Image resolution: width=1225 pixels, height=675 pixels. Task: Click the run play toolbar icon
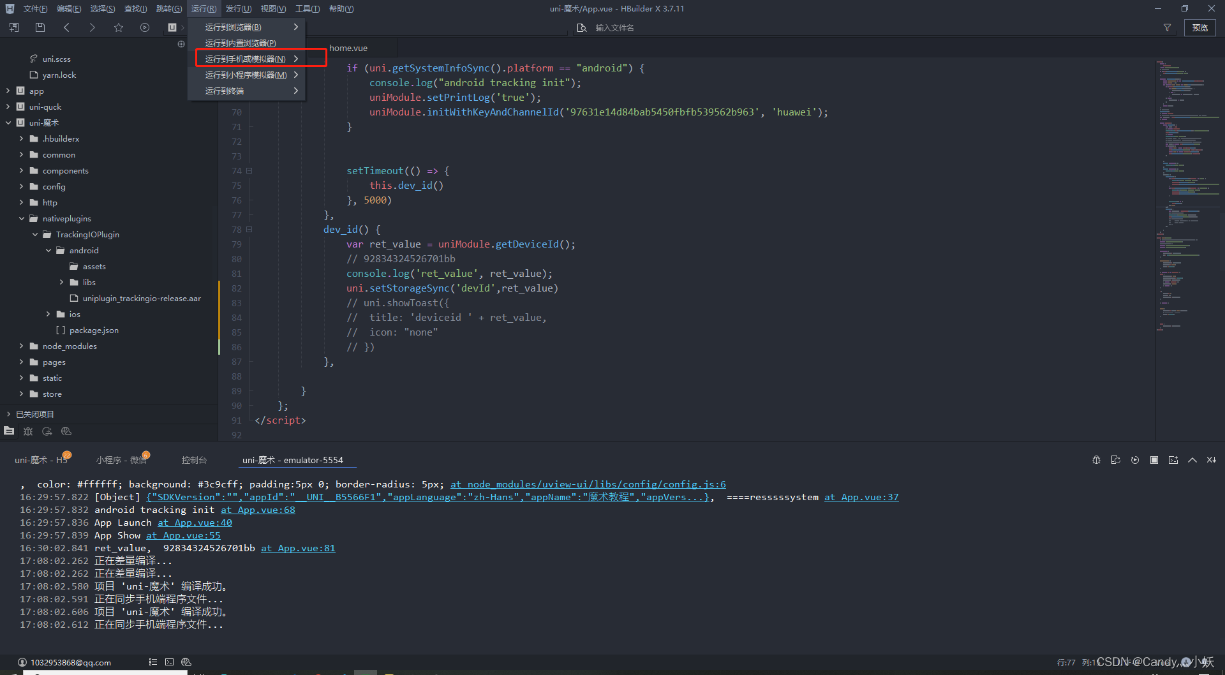[x=145, y=27]
